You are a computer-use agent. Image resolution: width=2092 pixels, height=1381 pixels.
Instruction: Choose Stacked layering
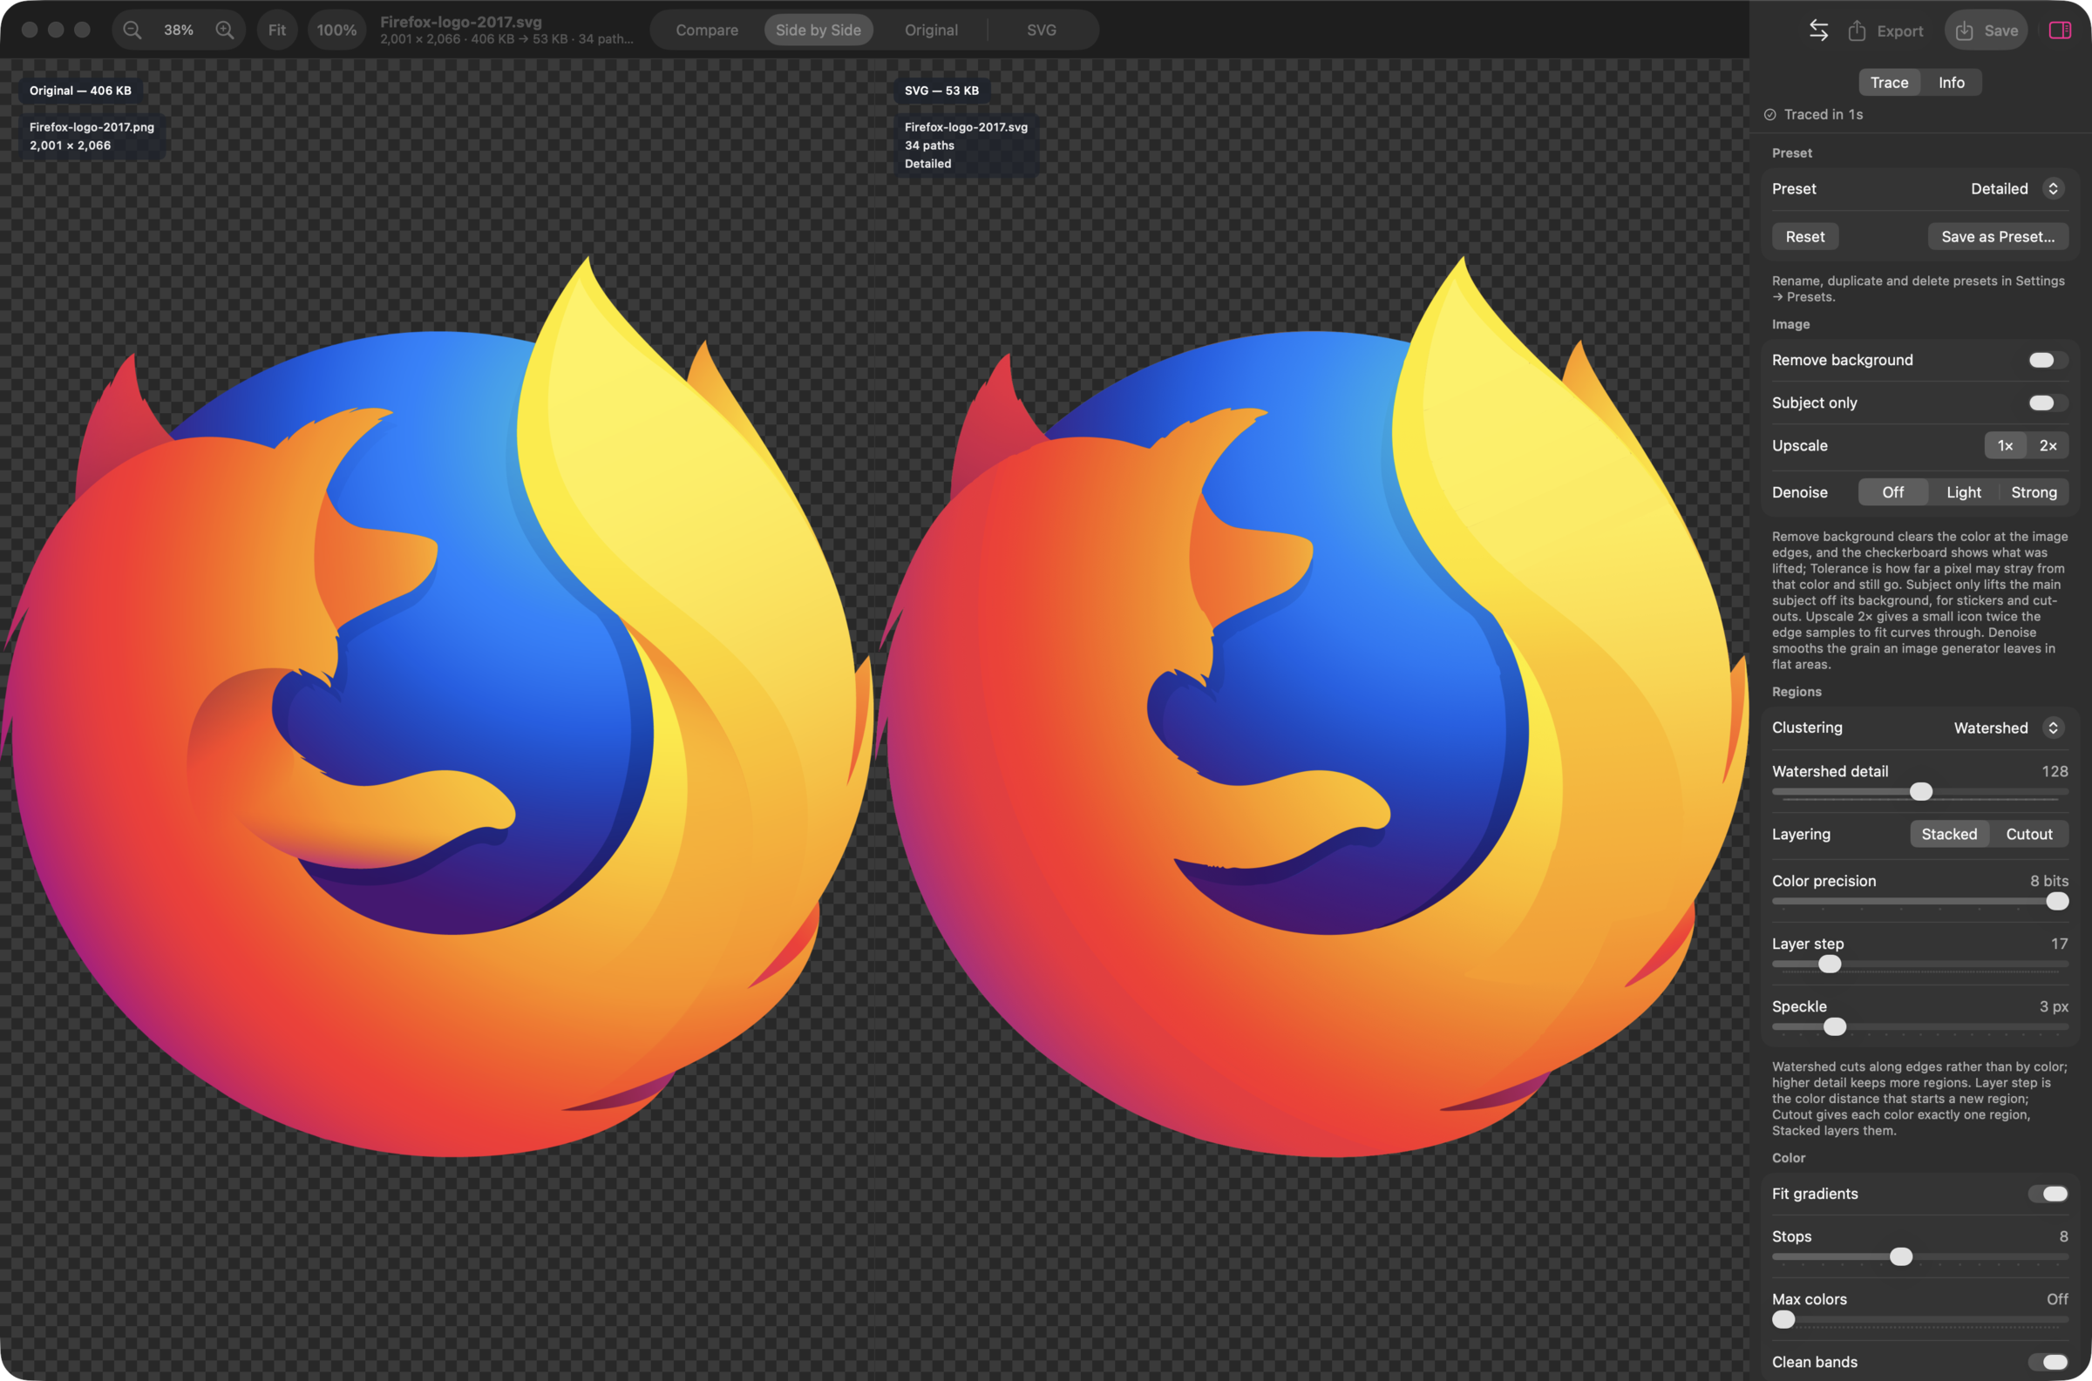(1949, 834)
